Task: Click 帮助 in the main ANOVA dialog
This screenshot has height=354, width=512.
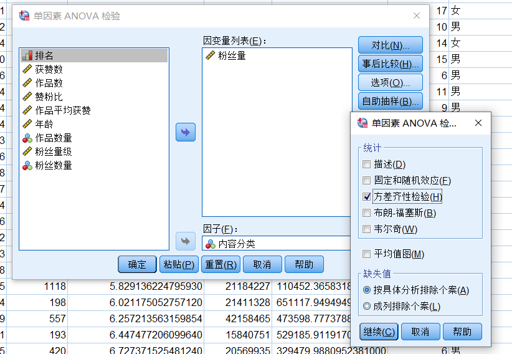Action: click(x=305, y=264)
